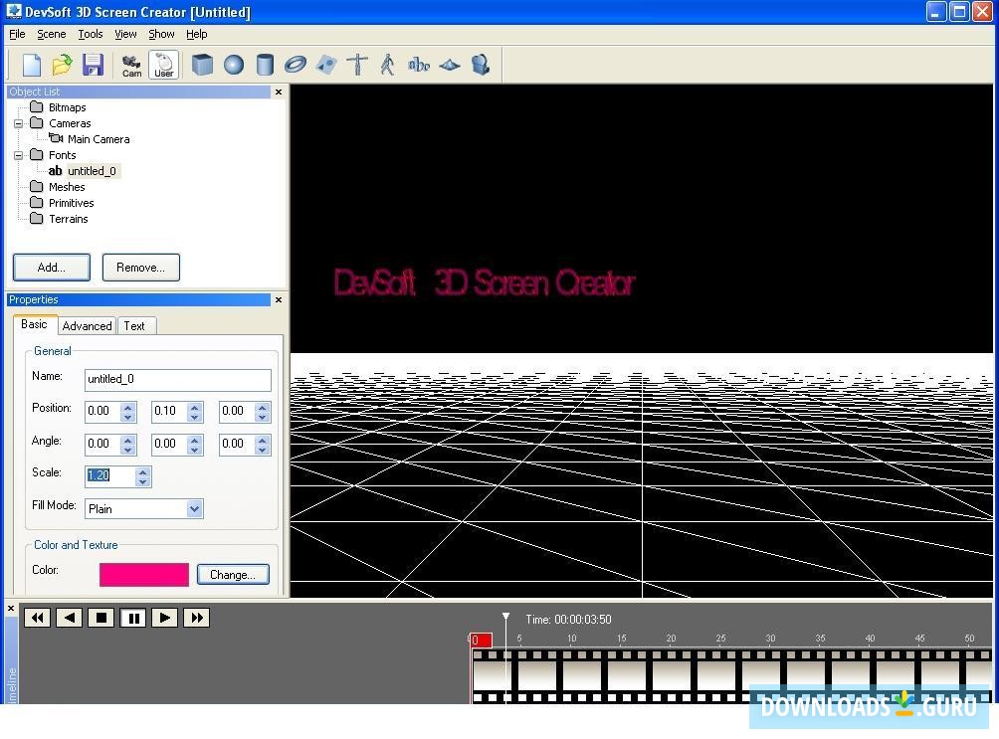Select the sphere primitive tool

(x=233, y=65)
